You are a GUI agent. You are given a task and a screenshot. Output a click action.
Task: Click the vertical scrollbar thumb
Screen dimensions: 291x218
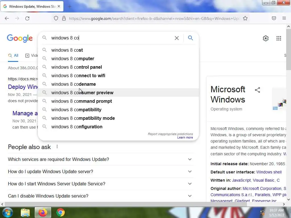coord(288,50)
